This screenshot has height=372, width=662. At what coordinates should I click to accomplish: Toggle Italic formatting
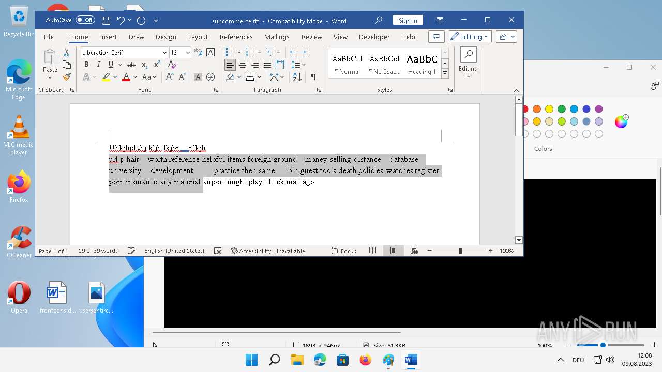[x=98, y=65]
